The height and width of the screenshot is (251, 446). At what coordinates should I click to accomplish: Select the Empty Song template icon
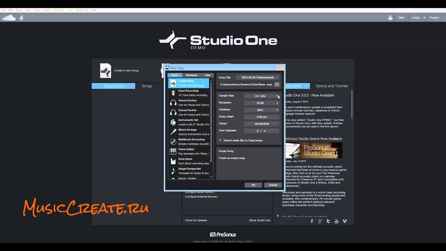(173, 83)
